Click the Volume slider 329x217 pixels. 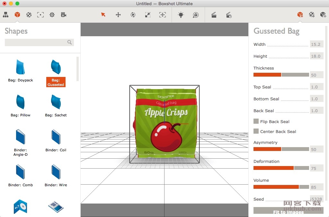[x=281, y=187]
